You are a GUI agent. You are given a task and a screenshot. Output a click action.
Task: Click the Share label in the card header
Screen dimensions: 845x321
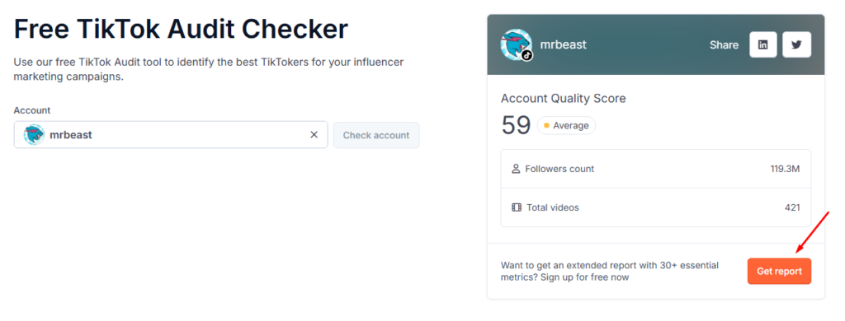tap(724, 45)
